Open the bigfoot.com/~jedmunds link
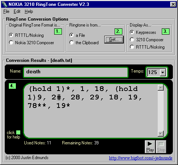Screen dimensions: 178x165 pos(140,158)
